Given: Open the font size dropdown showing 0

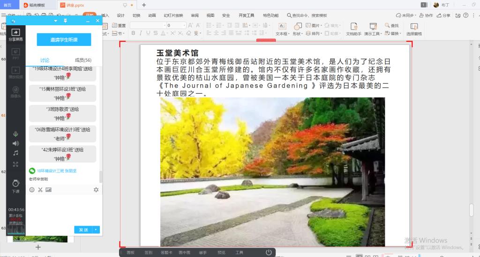Looking at the screenshot, I should point(176,25).
